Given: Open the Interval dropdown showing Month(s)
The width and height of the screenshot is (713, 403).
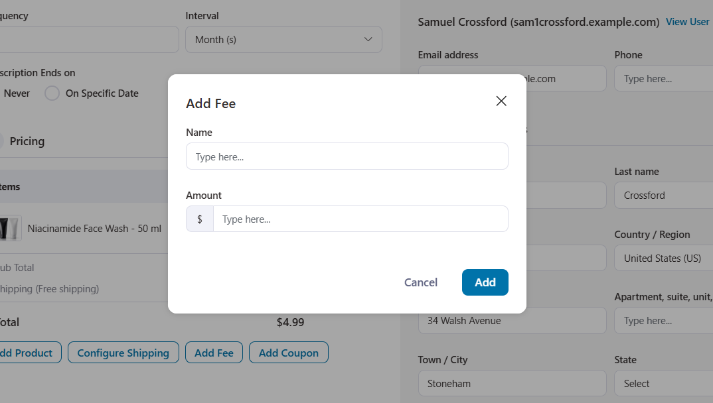Looking at the screenshot, I should pos(283,39).
